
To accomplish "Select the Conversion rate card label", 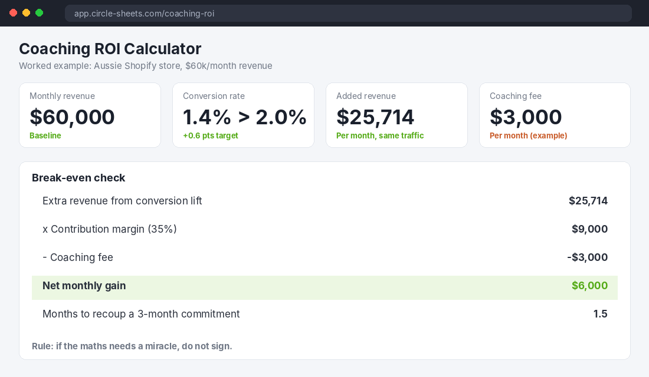I will (x=214, y=96).
